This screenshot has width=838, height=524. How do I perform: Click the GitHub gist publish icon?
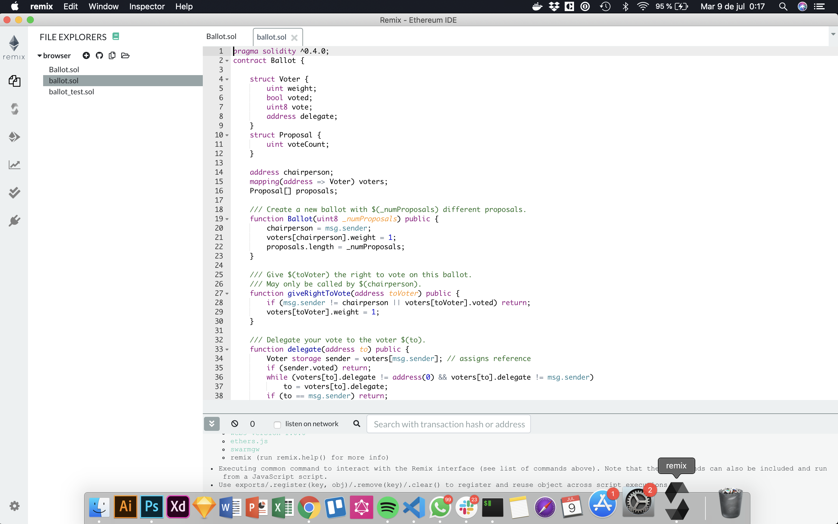(99, 55)
